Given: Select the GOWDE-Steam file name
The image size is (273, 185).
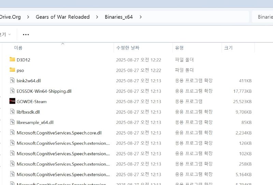Looking at the screenshot, I should pos(32,102).
